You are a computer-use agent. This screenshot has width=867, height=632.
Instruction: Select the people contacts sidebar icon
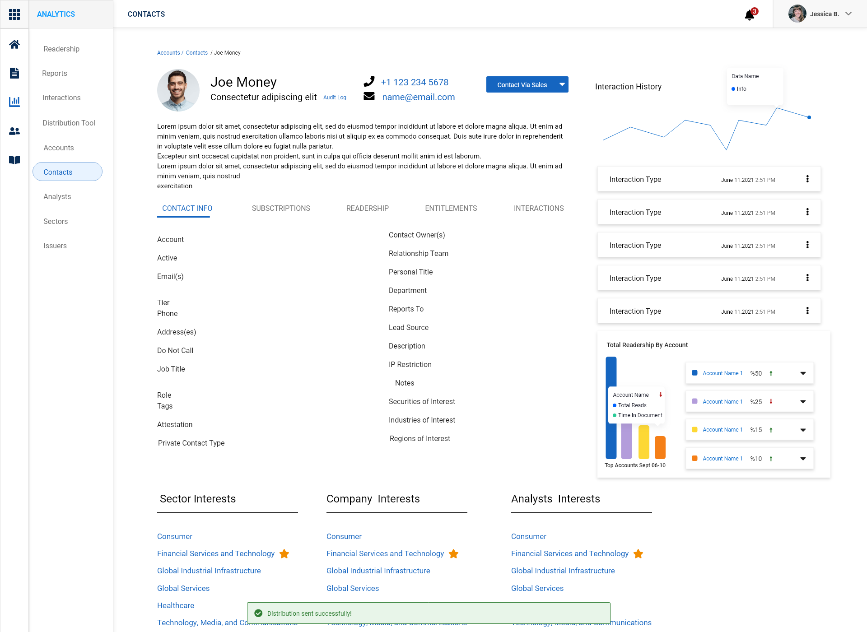pyautogui.click(x=14, y=131)
